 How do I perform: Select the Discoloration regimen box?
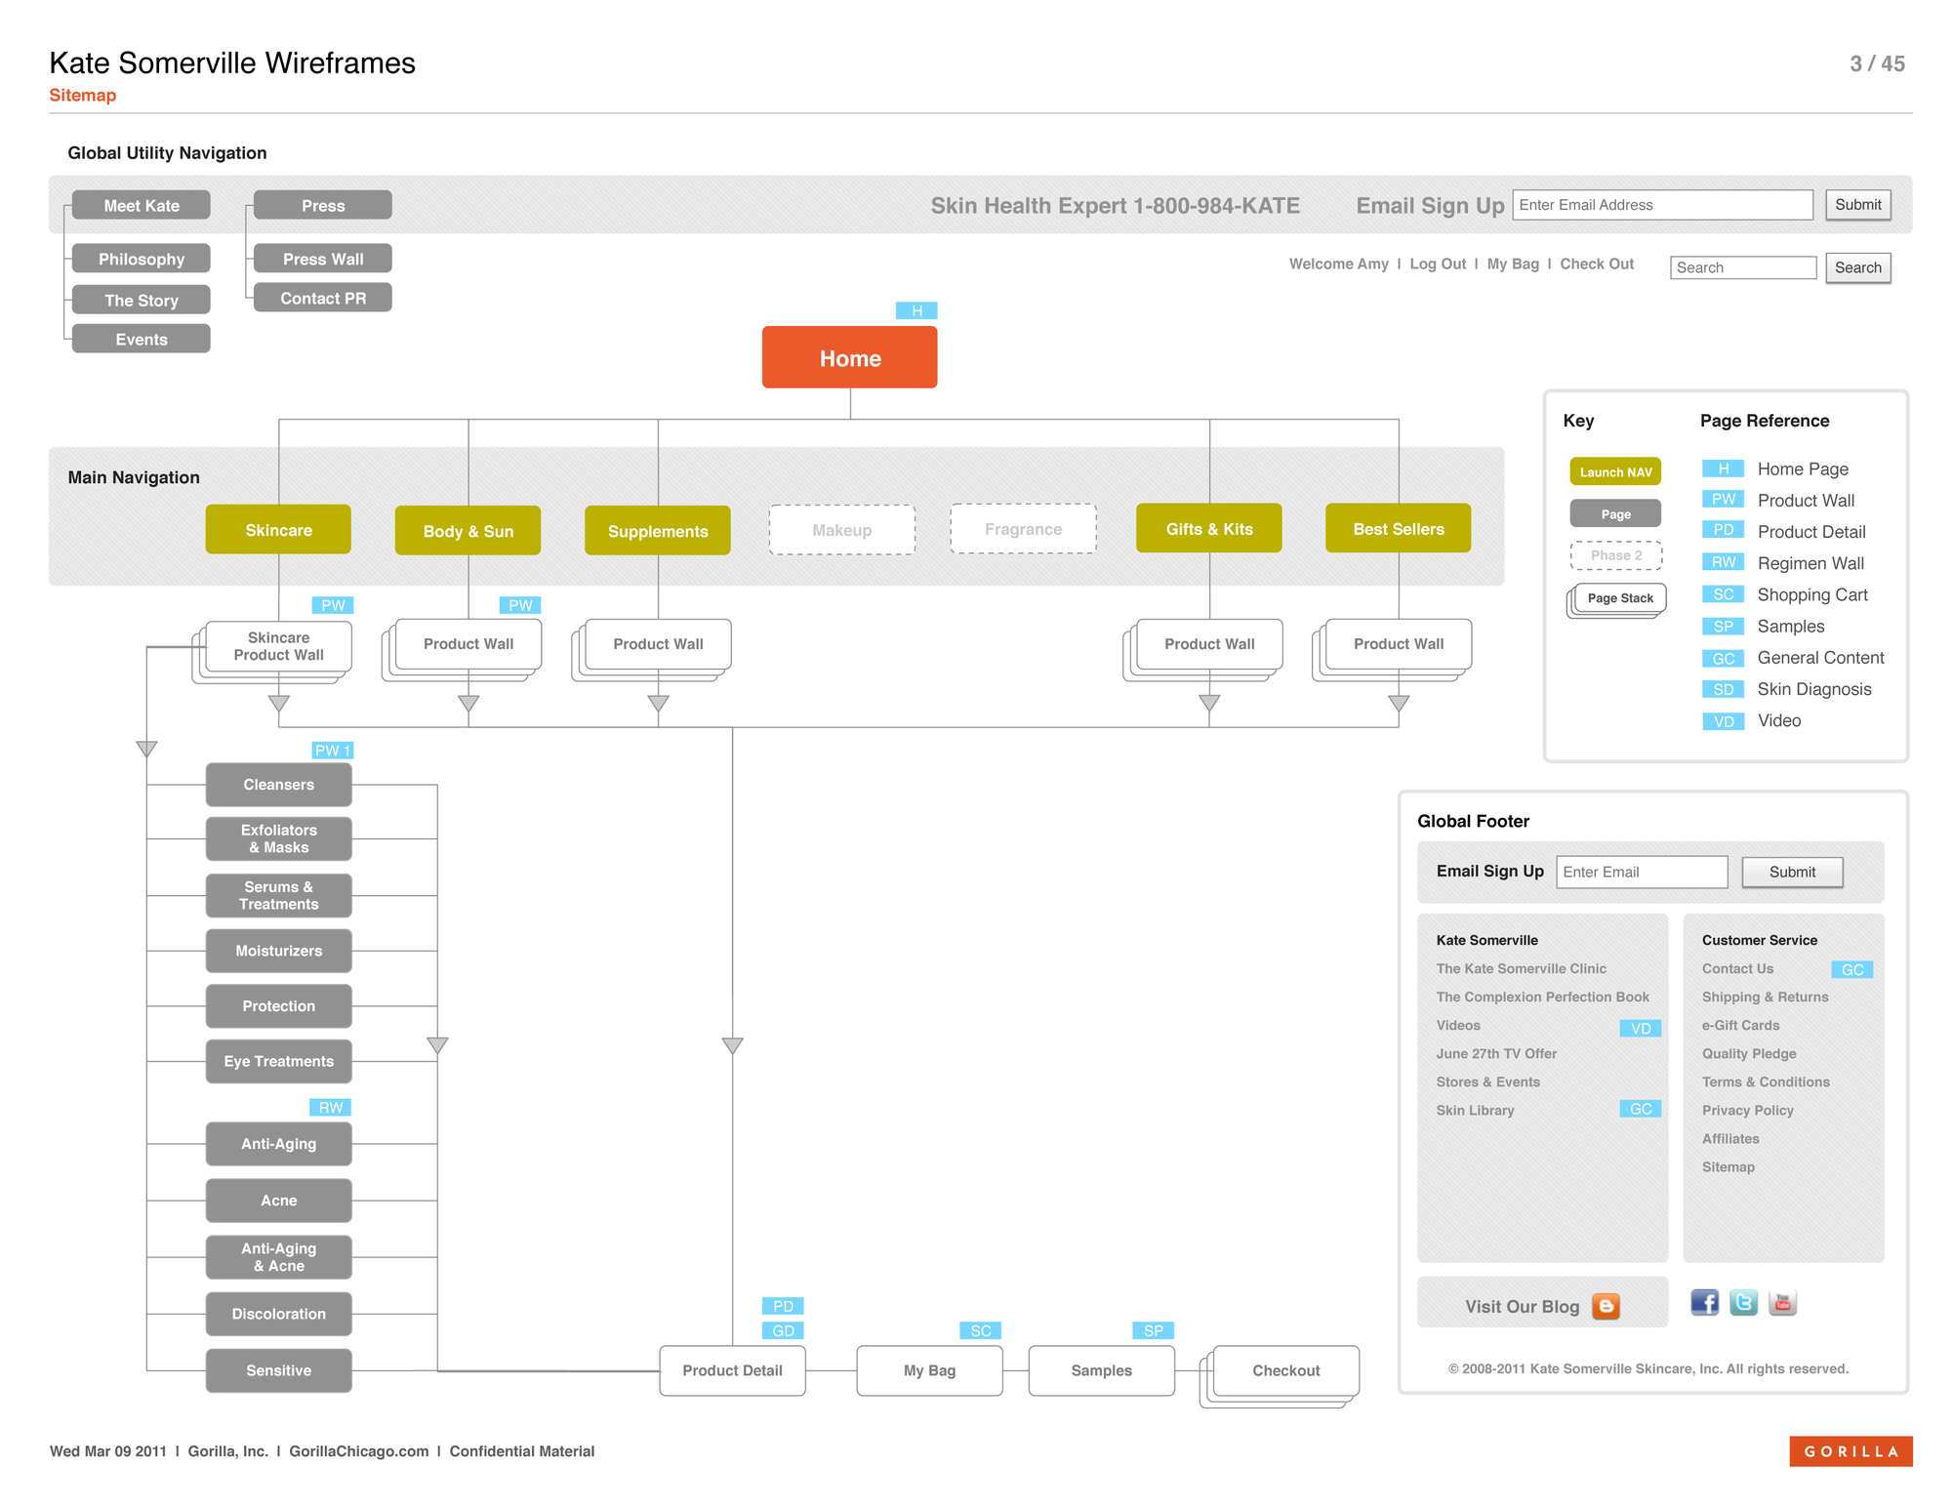click(278, 1313)
